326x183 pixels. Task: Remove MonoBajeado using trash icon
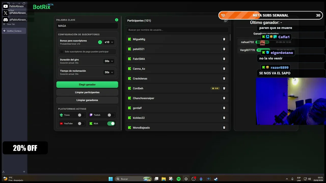(x=224, y=128)
